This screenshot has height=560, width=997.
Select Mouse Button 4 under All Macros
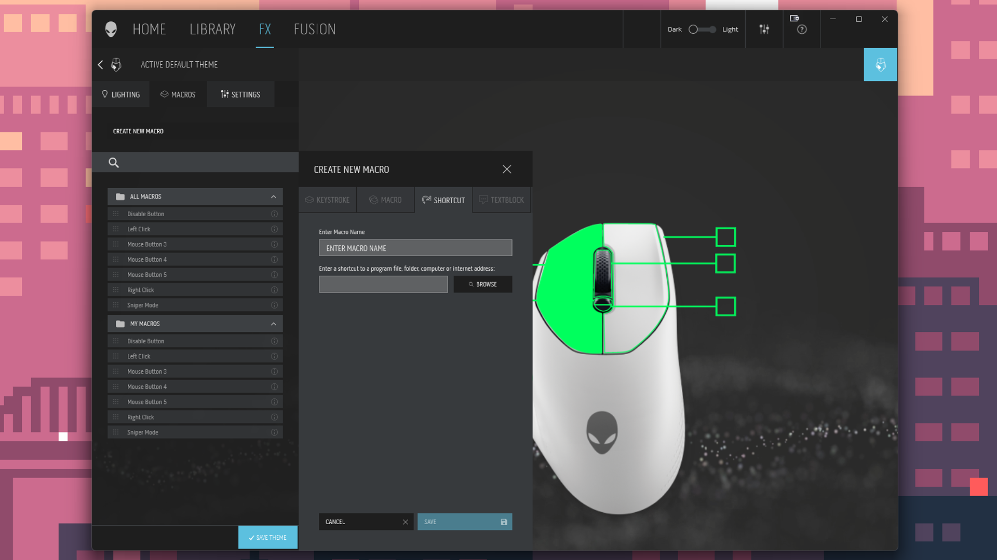195,259
